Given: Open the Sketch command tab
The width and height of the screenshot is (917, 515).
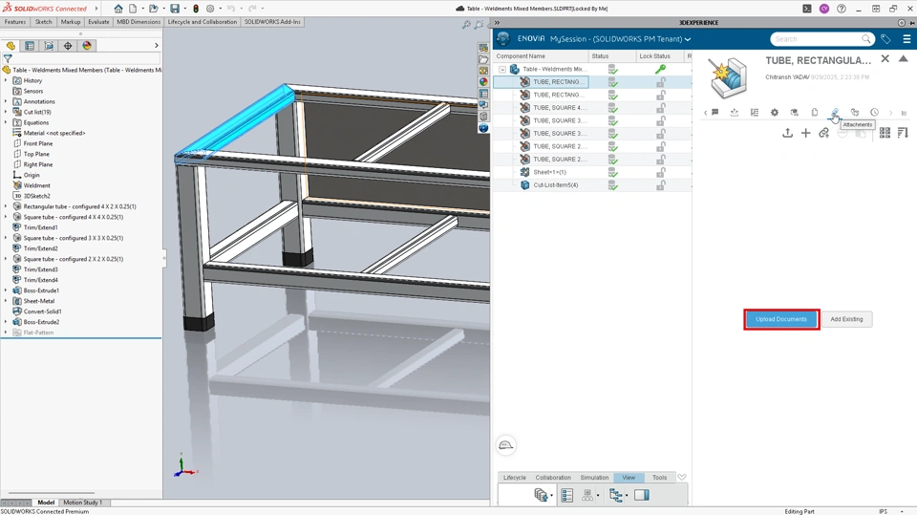Looking at the screenshot, I should pos(43,22).
